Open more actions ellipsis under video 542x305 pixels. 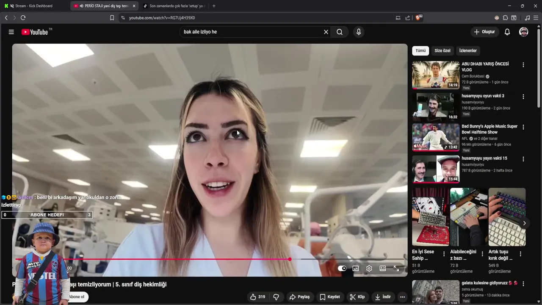click(403, 297)
